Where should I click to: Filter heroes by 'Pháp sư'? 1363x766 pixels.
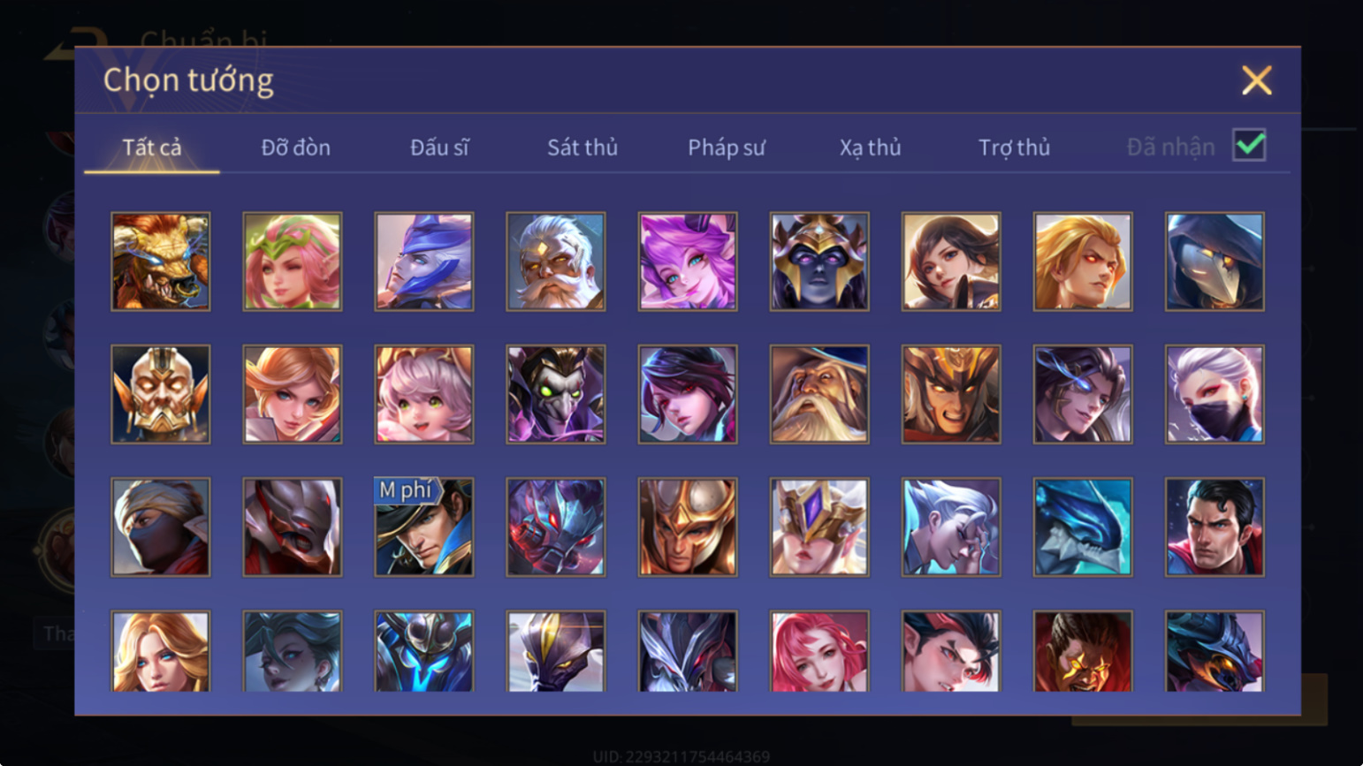click(727, 148)
